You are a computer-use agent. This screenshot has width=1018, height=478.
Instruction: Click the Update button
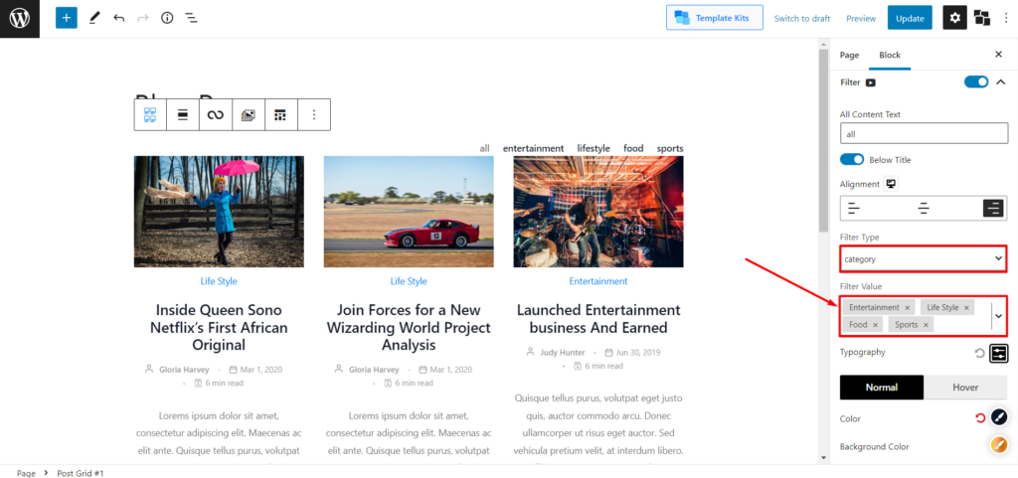click(x=910, y=18)
